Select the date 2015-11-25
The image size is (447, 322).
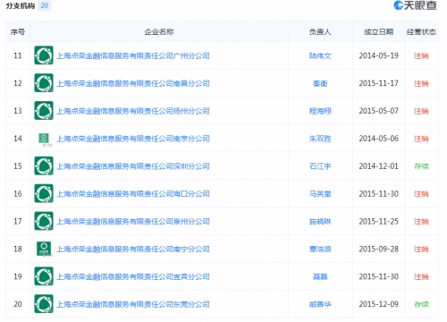378,221
